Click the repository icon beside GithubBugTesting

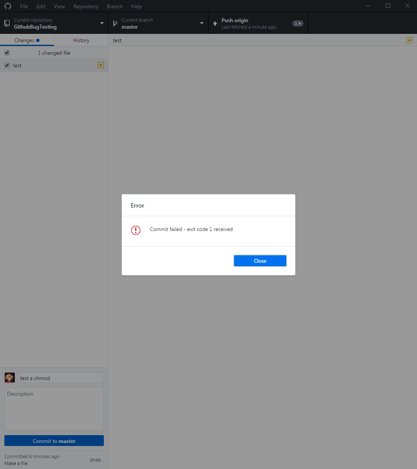click(7, 23)
